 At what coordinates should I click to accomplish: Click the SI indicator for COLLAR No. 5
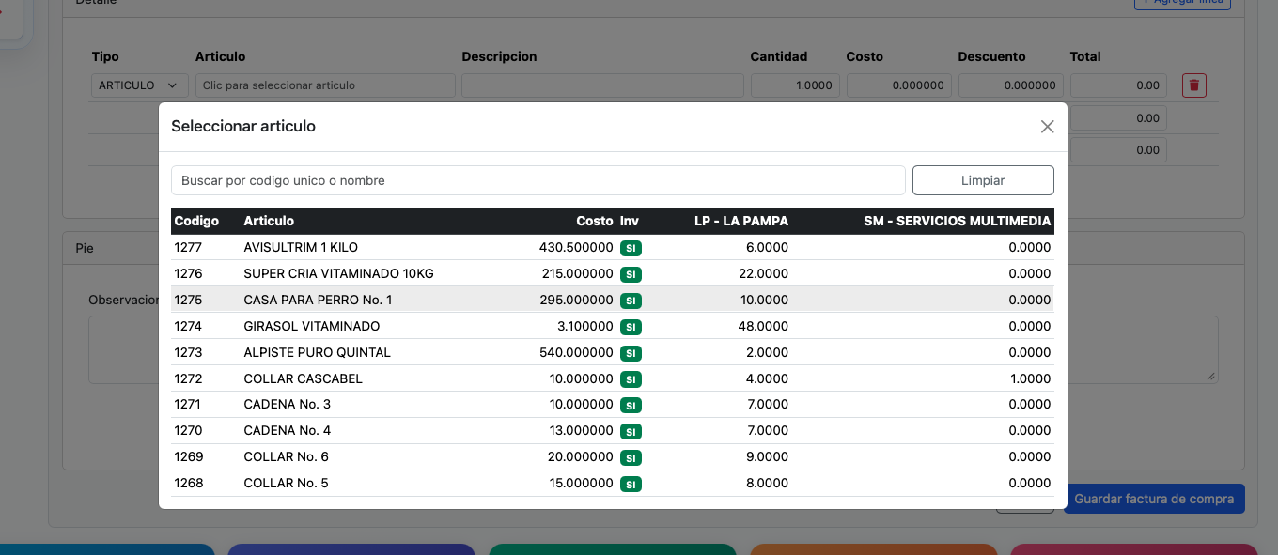[631, 484]
